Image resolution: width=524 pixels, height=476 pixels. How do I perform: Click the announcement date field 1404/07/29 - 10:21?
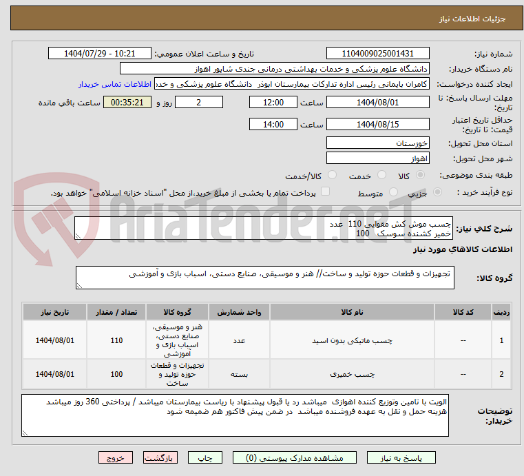[100, 54]
